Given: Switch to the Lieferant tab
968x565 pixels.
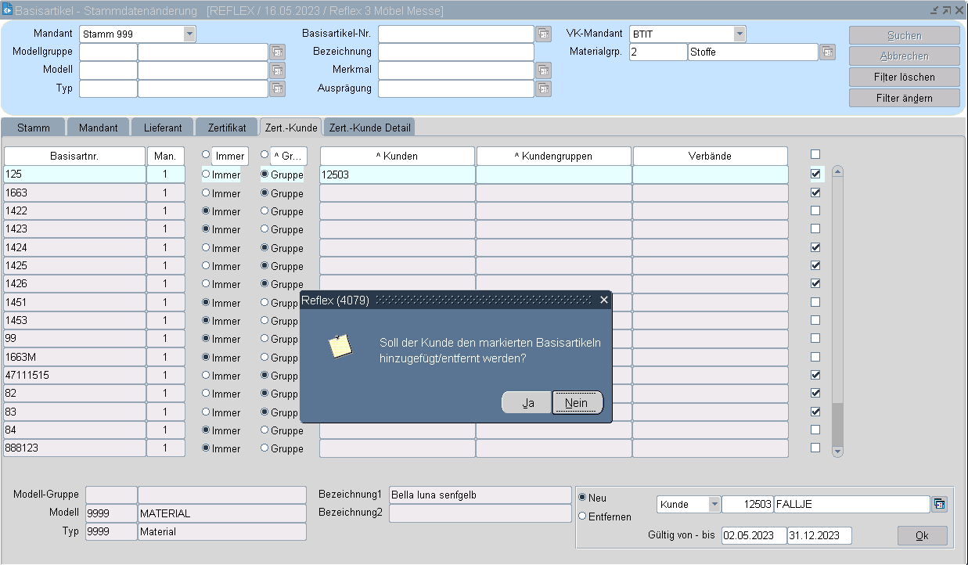Looking at the screenshot, I should point(163,128).
